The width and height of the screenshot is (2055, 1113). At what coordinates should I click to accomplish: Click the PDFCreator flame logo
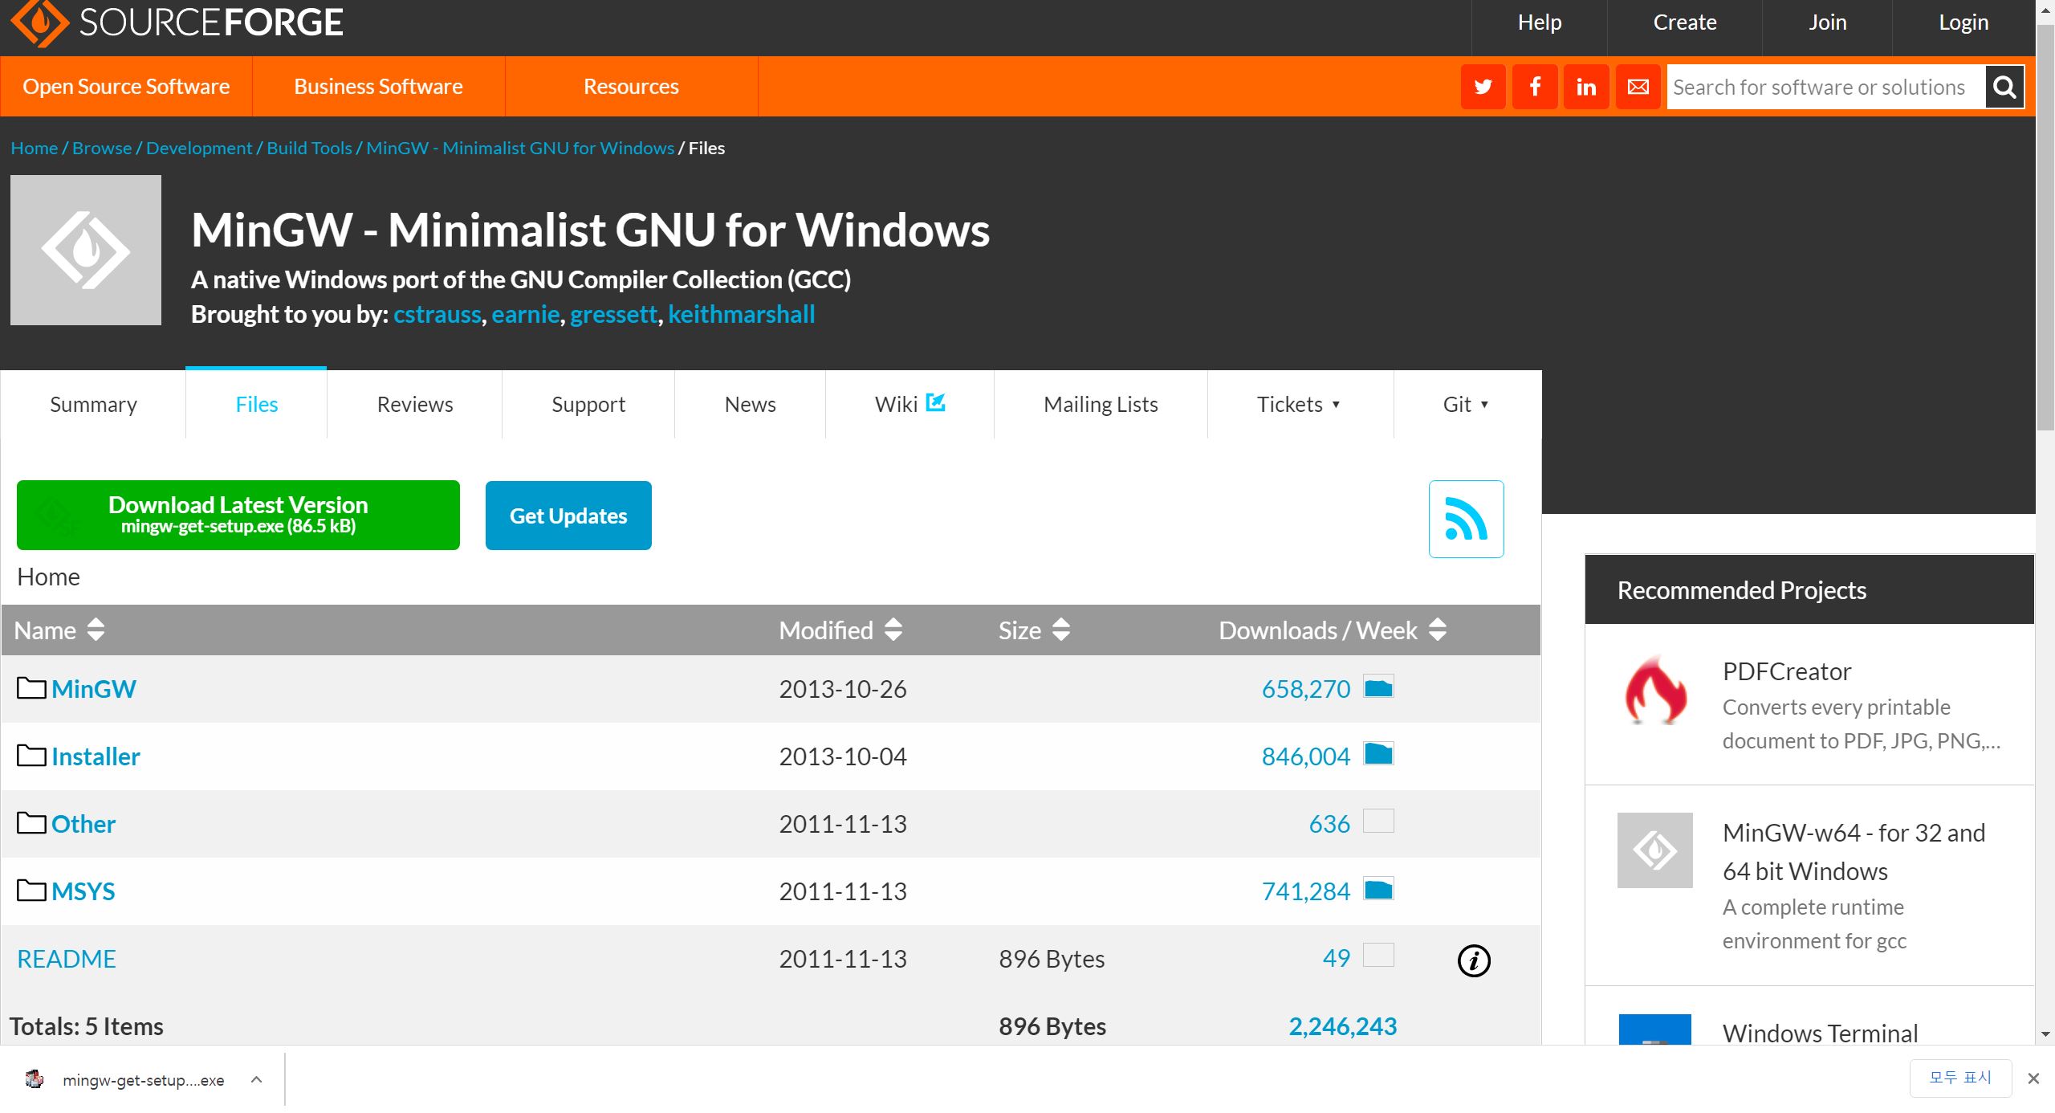coord(1654,691)
